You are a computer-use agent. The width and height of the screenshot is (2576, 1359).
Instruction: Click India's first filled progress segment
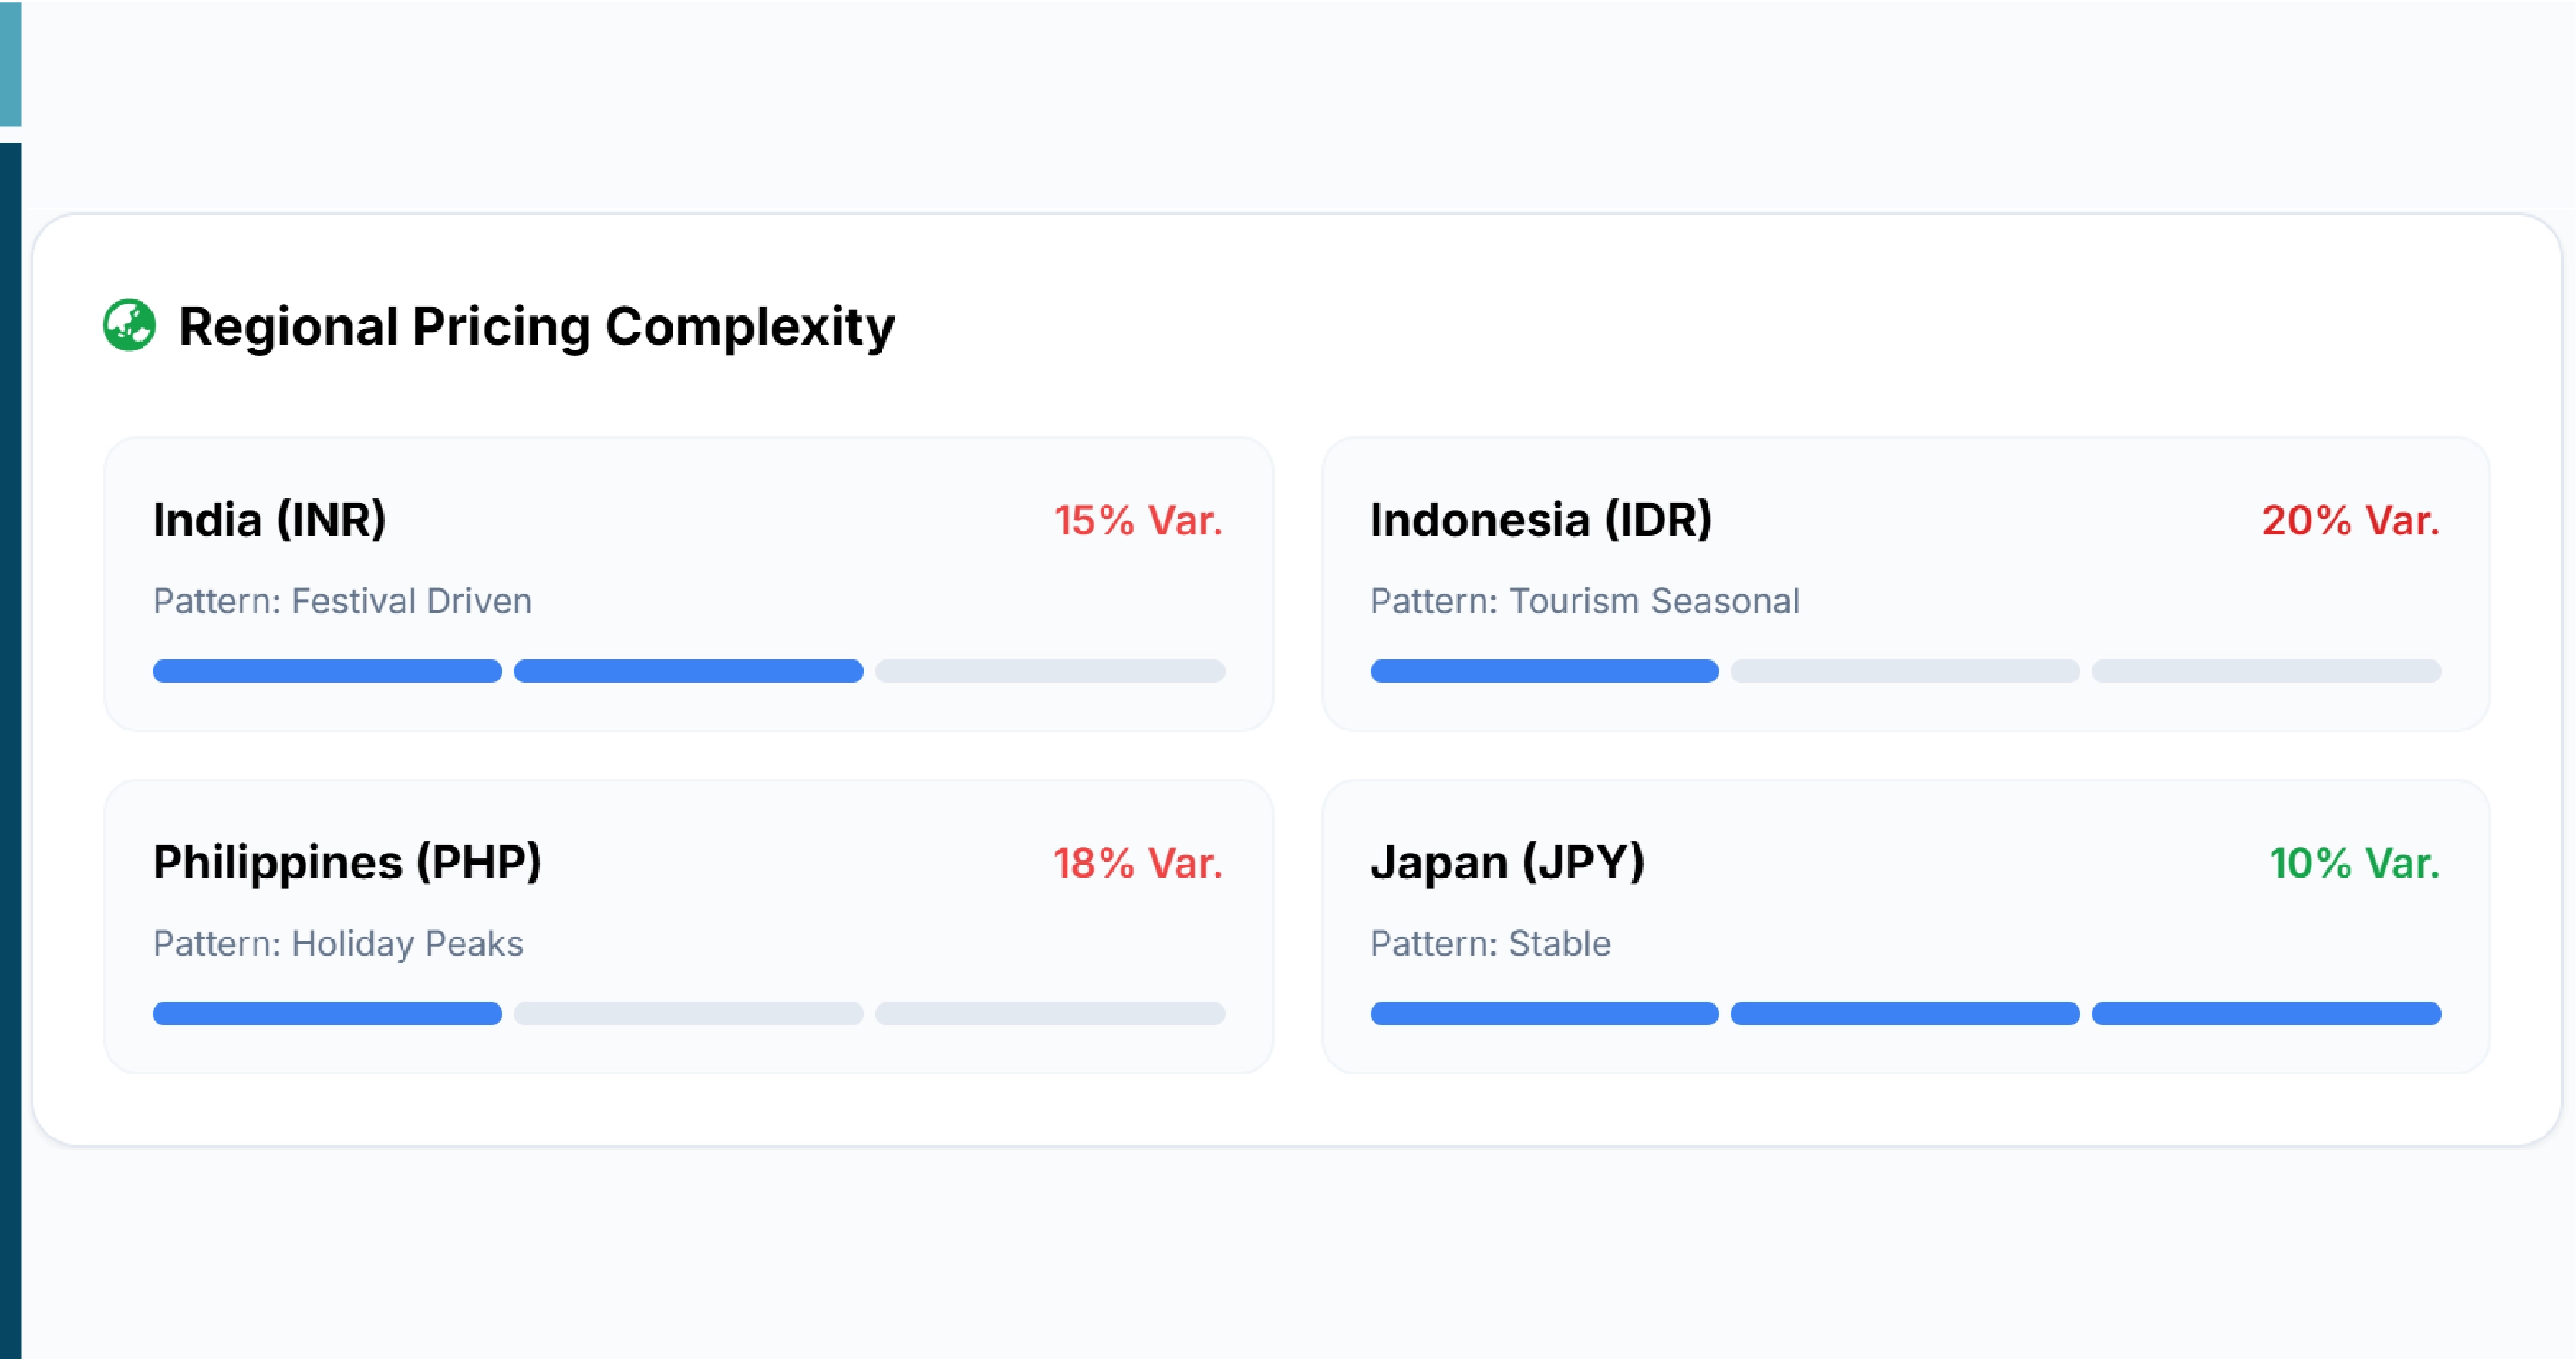click(x=327, y=671)
